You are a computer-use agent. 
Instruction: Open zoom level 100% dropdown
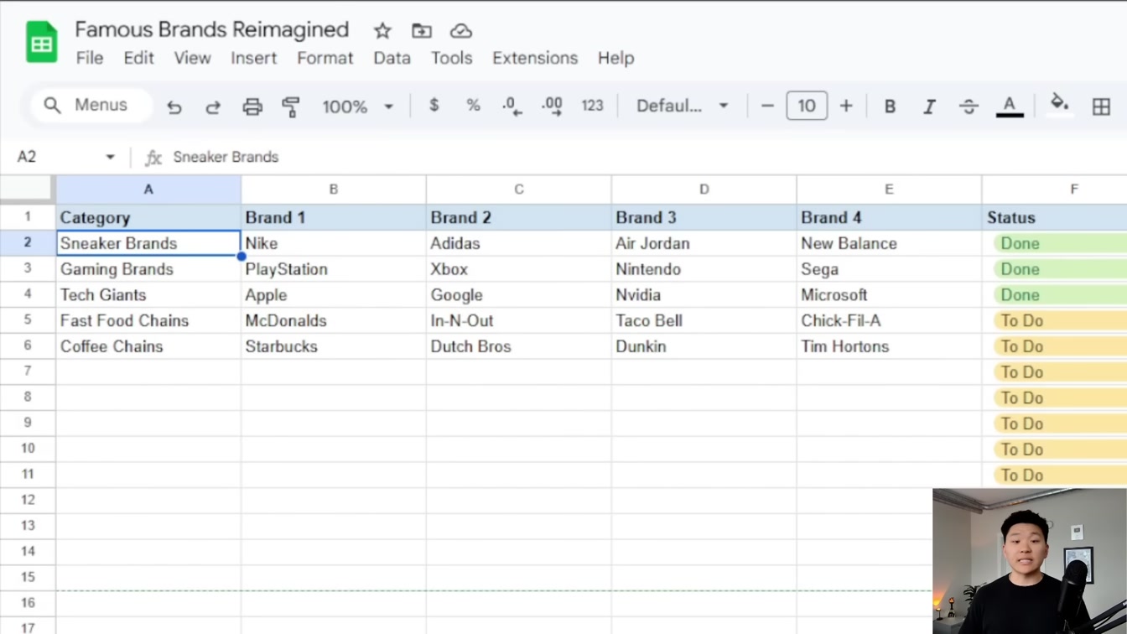358,107
